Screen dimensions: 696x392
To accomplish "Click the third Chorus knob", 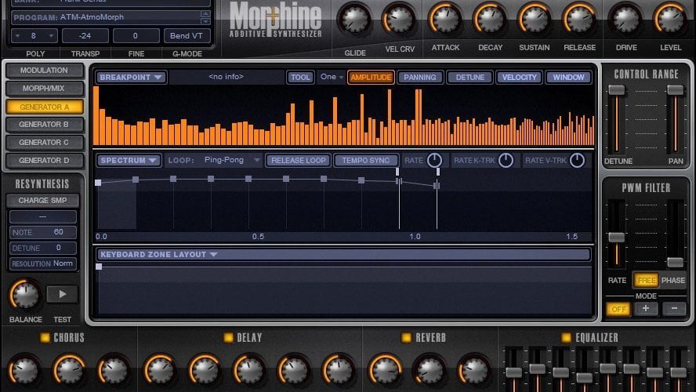I will click(x=113, y=369).
